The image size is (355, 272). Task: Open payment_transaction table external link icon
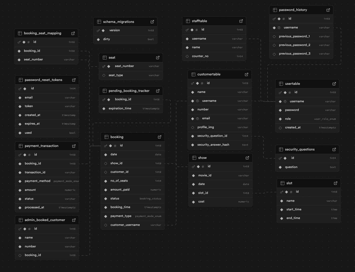74,146
